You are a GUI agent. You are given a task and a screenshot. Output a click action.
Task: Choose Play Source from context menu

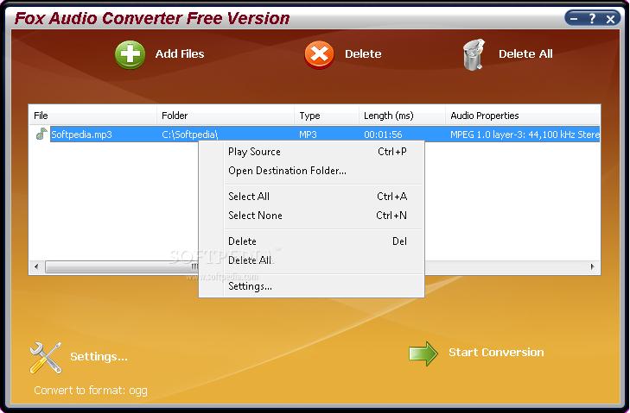tap(311, 152)
